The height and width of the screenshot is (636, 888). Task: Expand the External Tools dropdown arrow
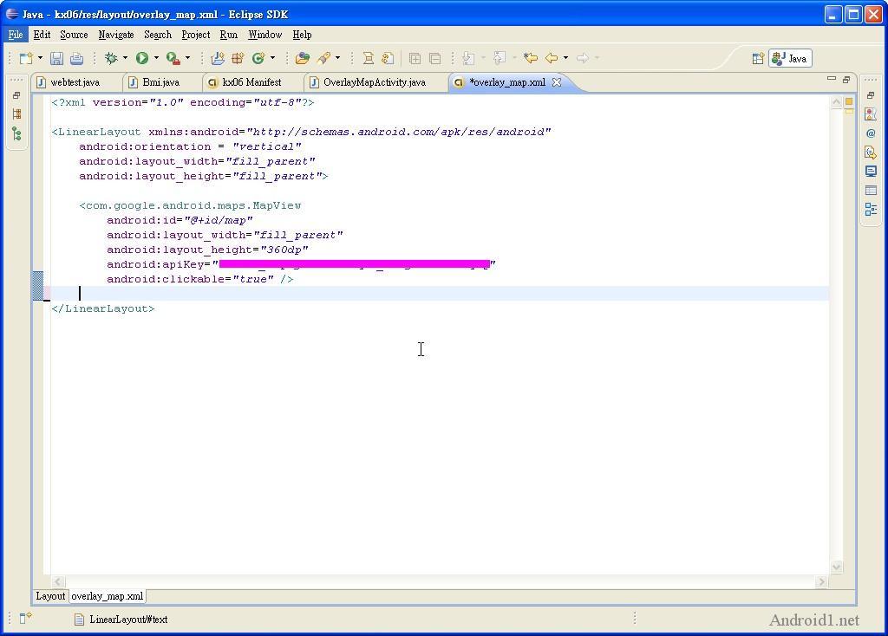point(187,58)
